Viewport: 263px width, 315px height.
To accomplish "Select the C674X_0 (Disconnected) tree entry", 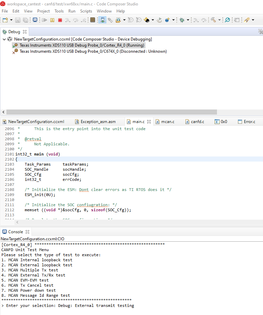I will 93,51.
